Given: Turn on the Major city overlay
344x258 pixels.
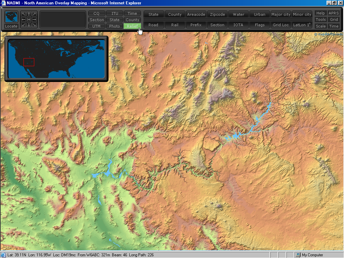Looking at the screenshot, I should (281, 14).
